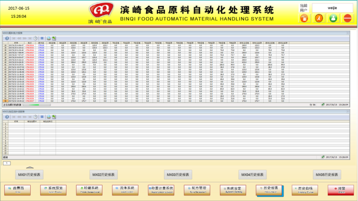Open help in the MX01 batch report toolbar

point(7,38)
